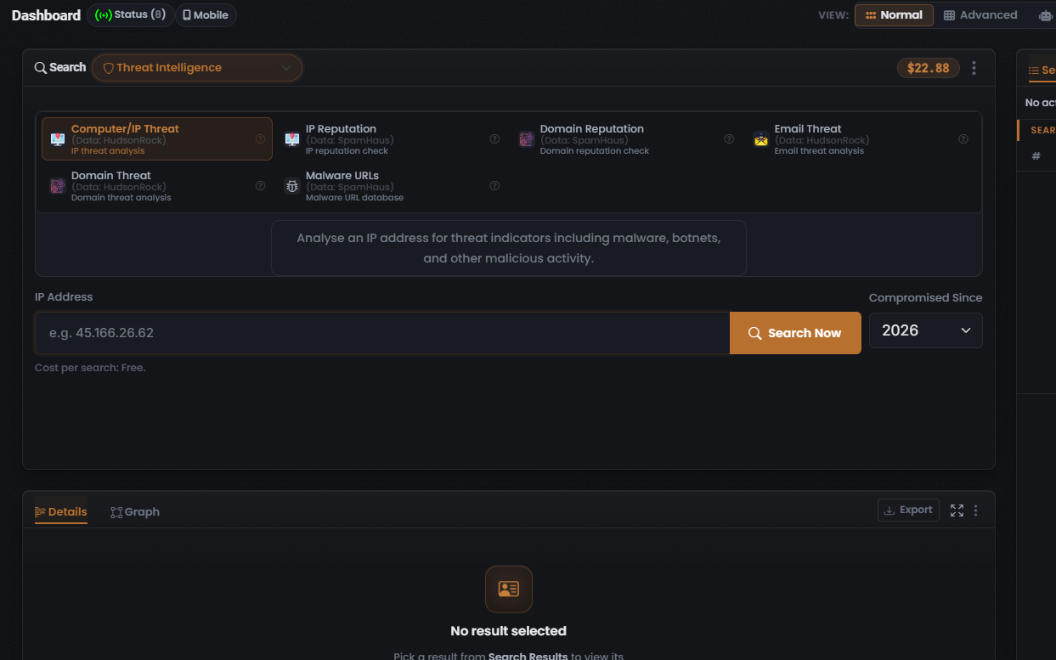The height and width of the screenshot is (660, 1056).
Task: Click the Malware URLs bug icon
Action: [292, 186]
